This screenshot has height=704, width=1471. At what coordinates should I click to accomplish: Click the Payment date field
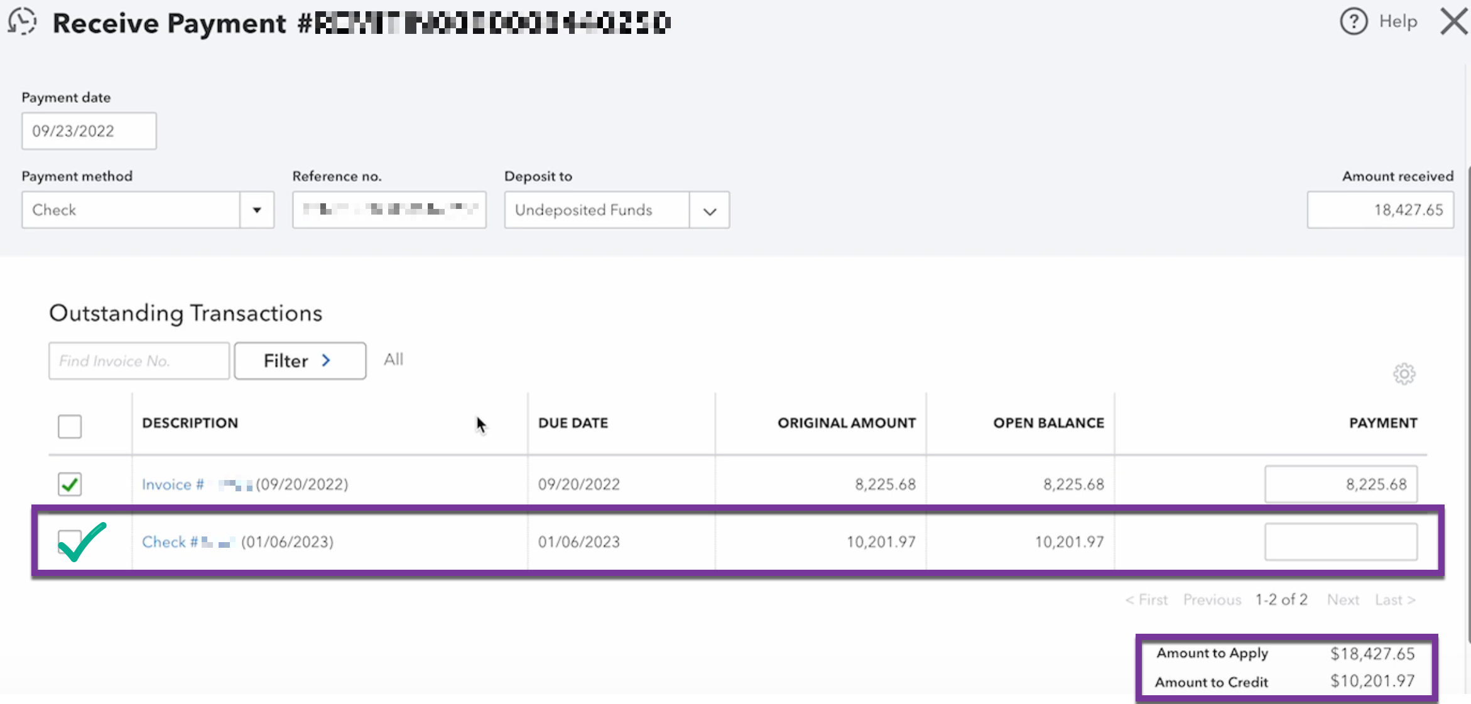pos(89,131)
